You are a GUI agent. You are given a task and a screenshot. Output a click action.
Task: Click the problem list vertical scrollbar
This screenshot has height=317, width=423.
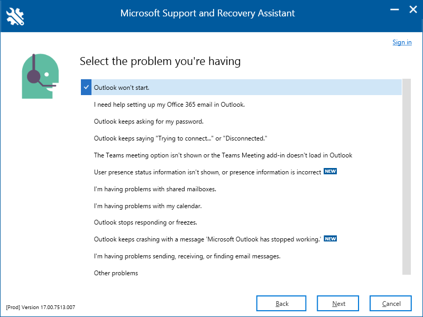click(x=406, y=177)
